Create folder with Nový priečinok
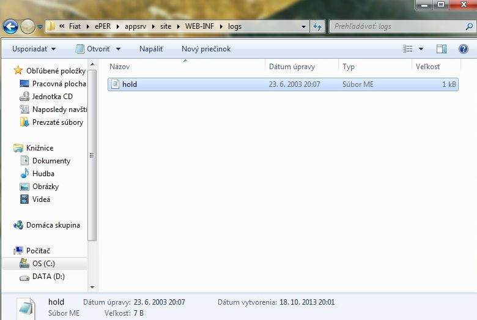The height and width of the screenshot is (320, 477). (206, 49)
